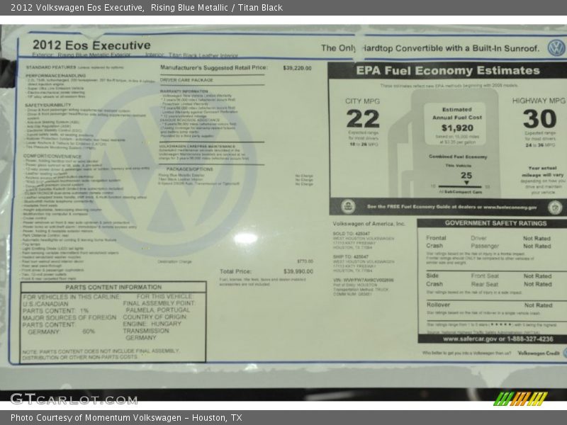567x425 pixels.
Task: Click the www.fueleconomy.gov link text
Action: [510, 208]
